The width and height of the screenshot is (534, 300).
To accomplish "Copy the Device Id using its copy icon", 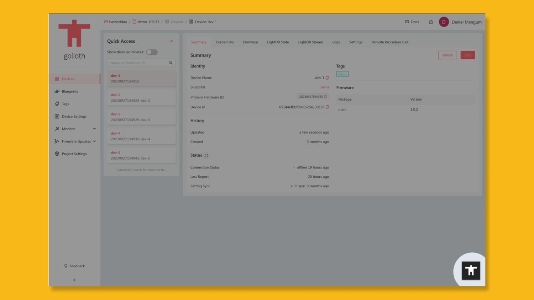I will click(327, 107).
